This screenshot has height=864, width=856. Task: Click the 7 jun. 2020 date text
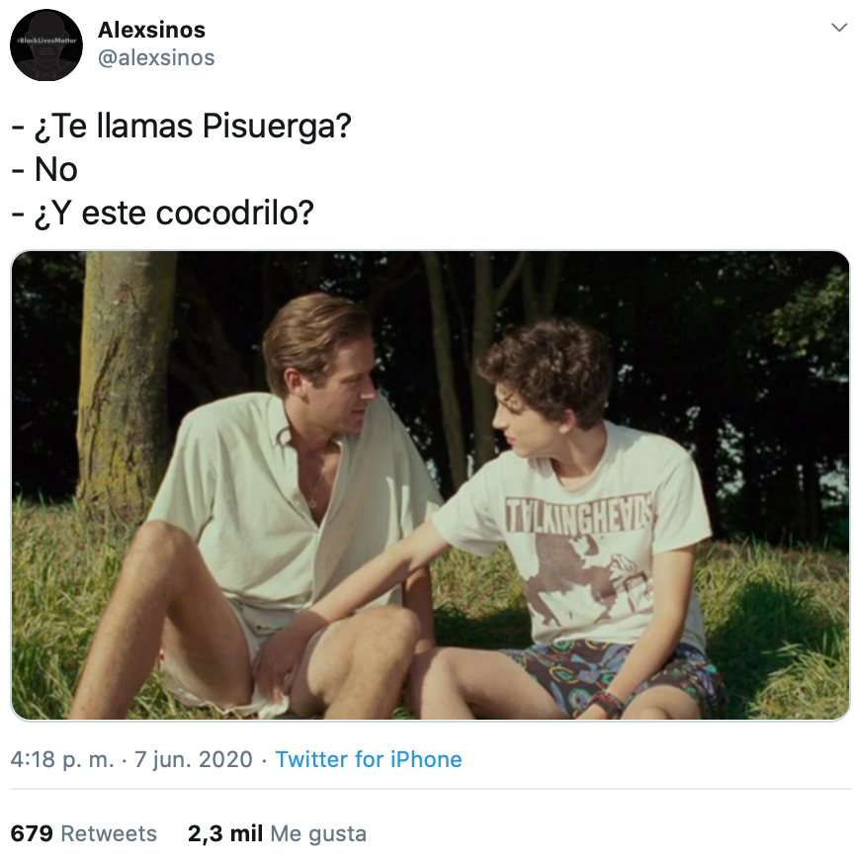coord(194,759)
